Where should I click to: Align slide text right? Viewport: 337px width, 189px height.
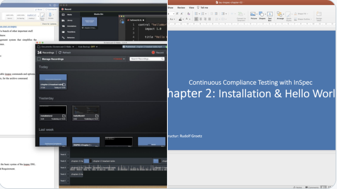pyautogui.click(x=205, y=19)
